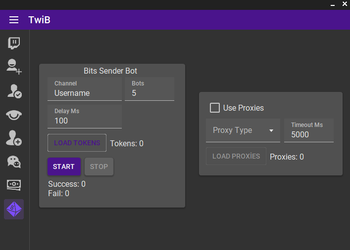Expand the Proxy Type dropdown
350x250 pixels.
point(243,130)
